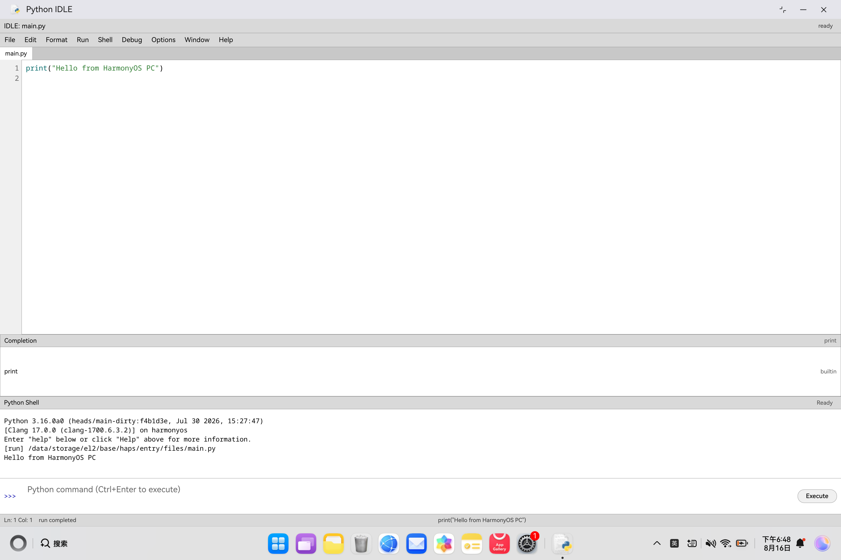Image resolution: width=841 pixels, height=560 pixels.
Task: Click the shell 'Ready' status label
Action: click(x=825, y=402)
